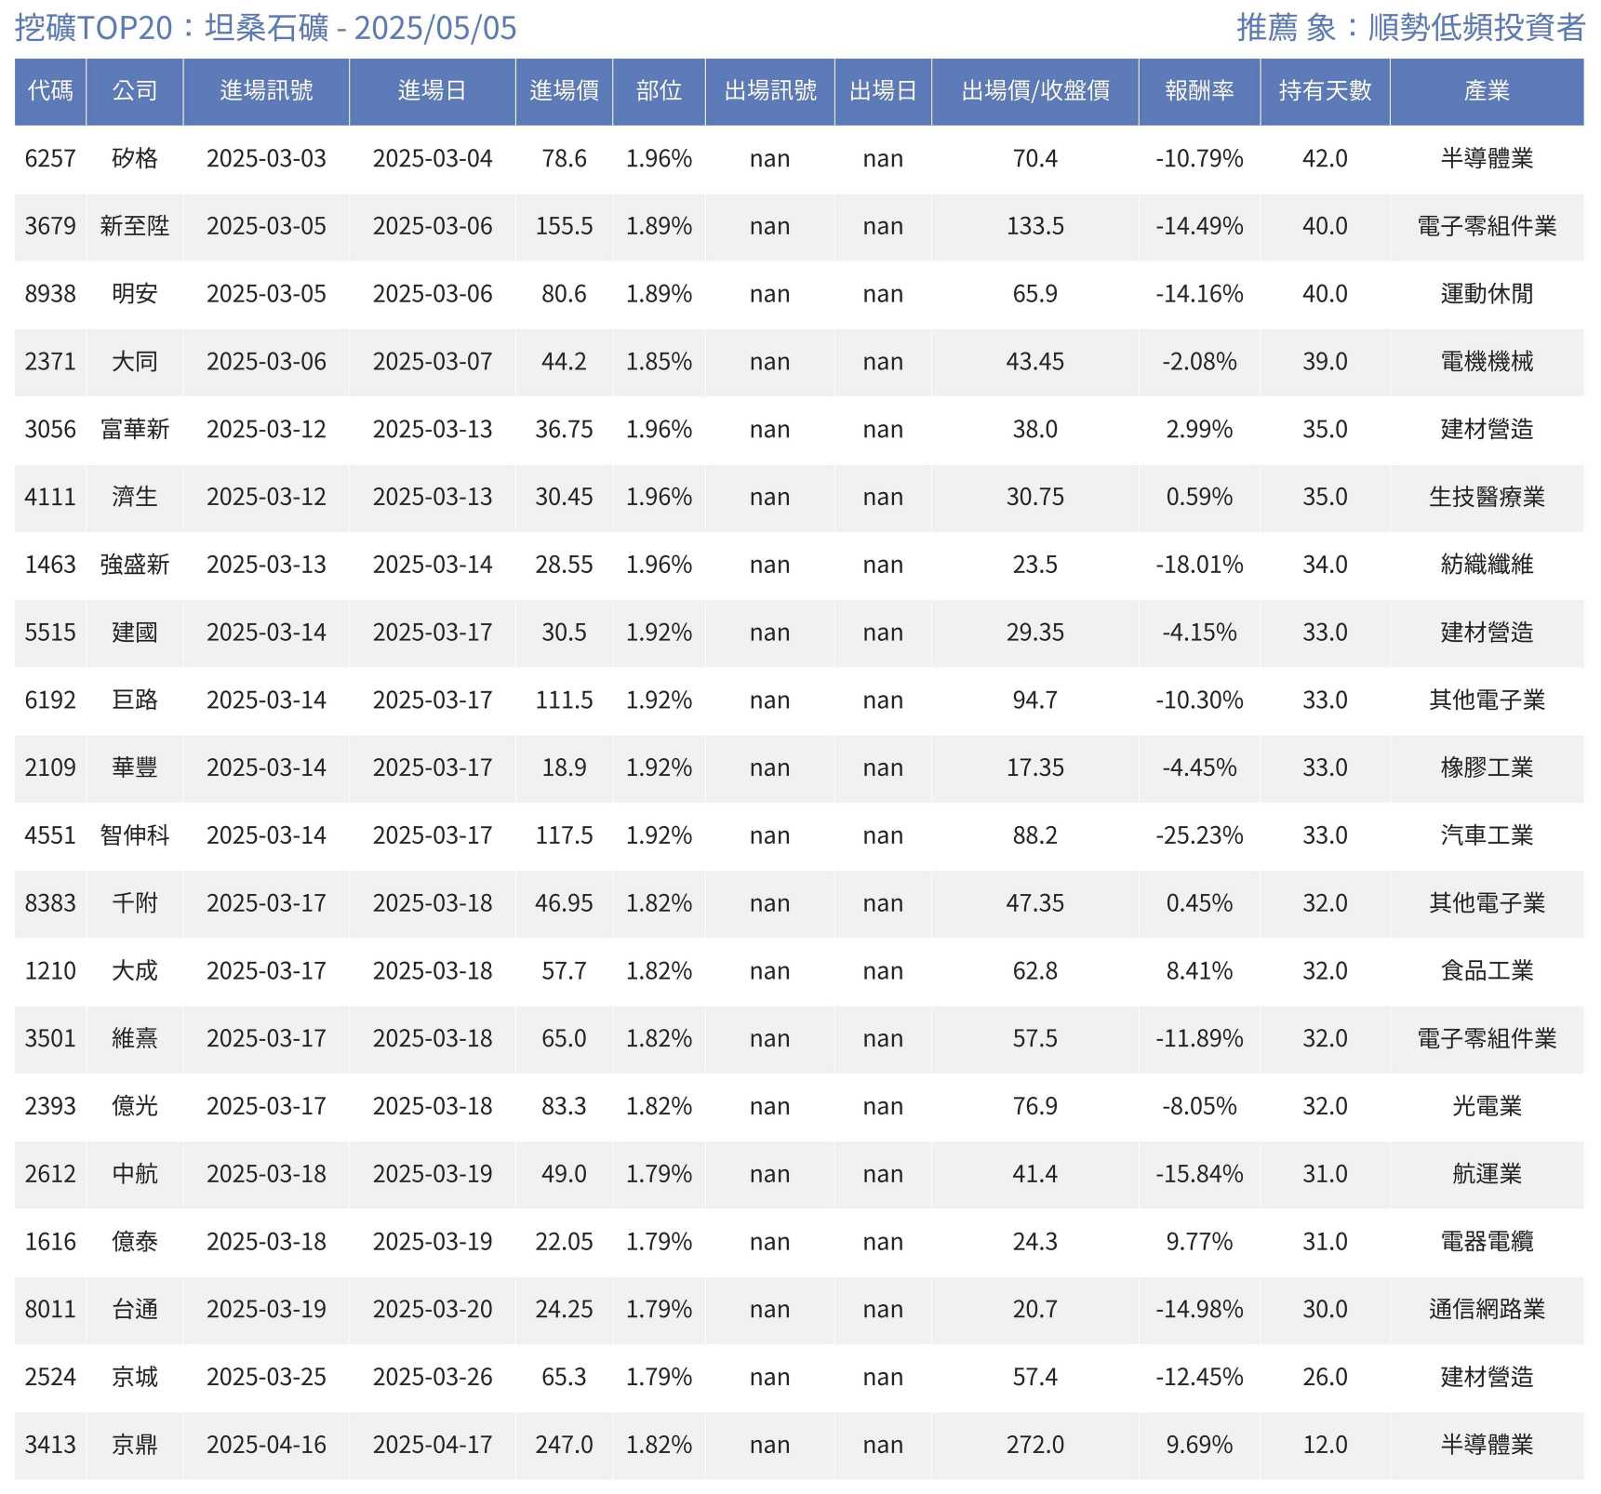Select stock code 2371
1601x1494 pixels.
pyautogui.click(x=50, y=363)
